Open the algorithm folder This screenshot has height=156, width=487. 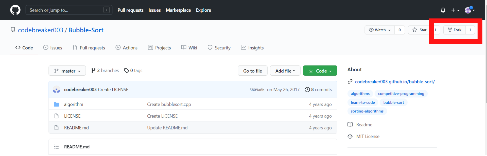(x=74, y=104)
